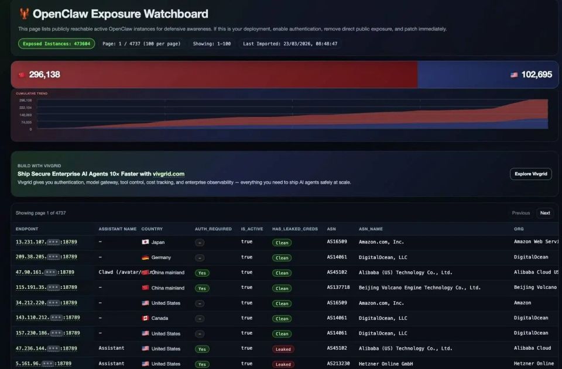Click the US flag beside 102,695
Viewport: 562px width, 369px height.
click(514, 75)
